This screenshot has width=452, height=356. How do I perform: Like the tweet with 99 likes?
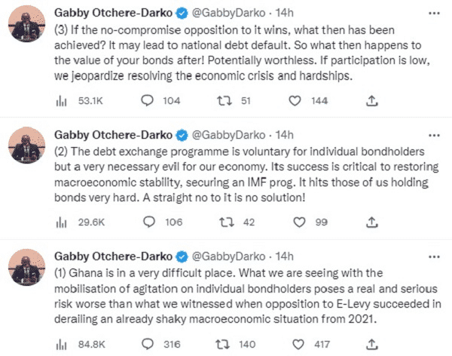[301, 222]
